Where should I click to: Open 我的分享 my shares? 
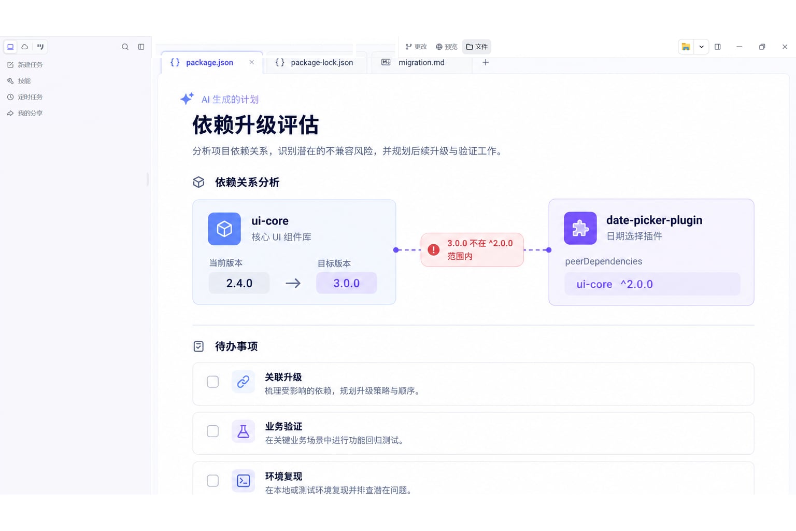tap(25, 113)
